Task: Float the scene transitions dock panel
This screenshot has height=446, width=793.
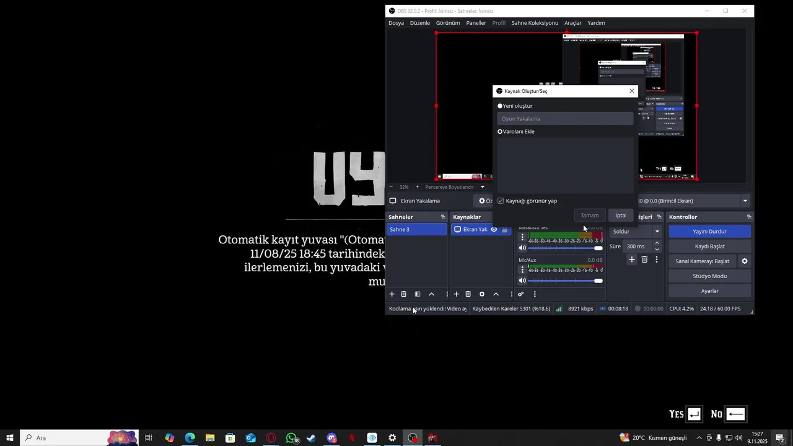Action: [x=659, y=217]
